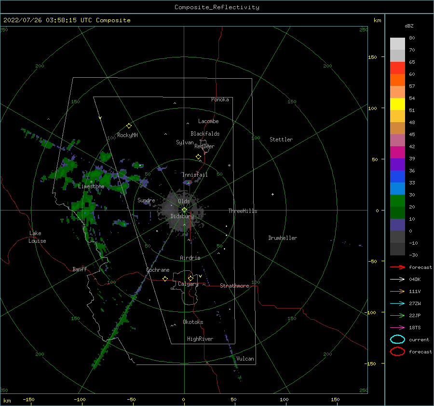Select the light gray 70-80 dBZ swatch
This screenshot has height=406, width=434.
tap(397, 43)
